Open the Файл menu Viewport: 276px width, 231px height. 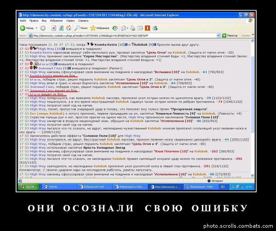tap(23, 21)
